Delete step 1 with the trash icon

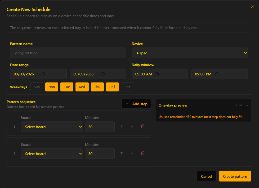point(143,126)
